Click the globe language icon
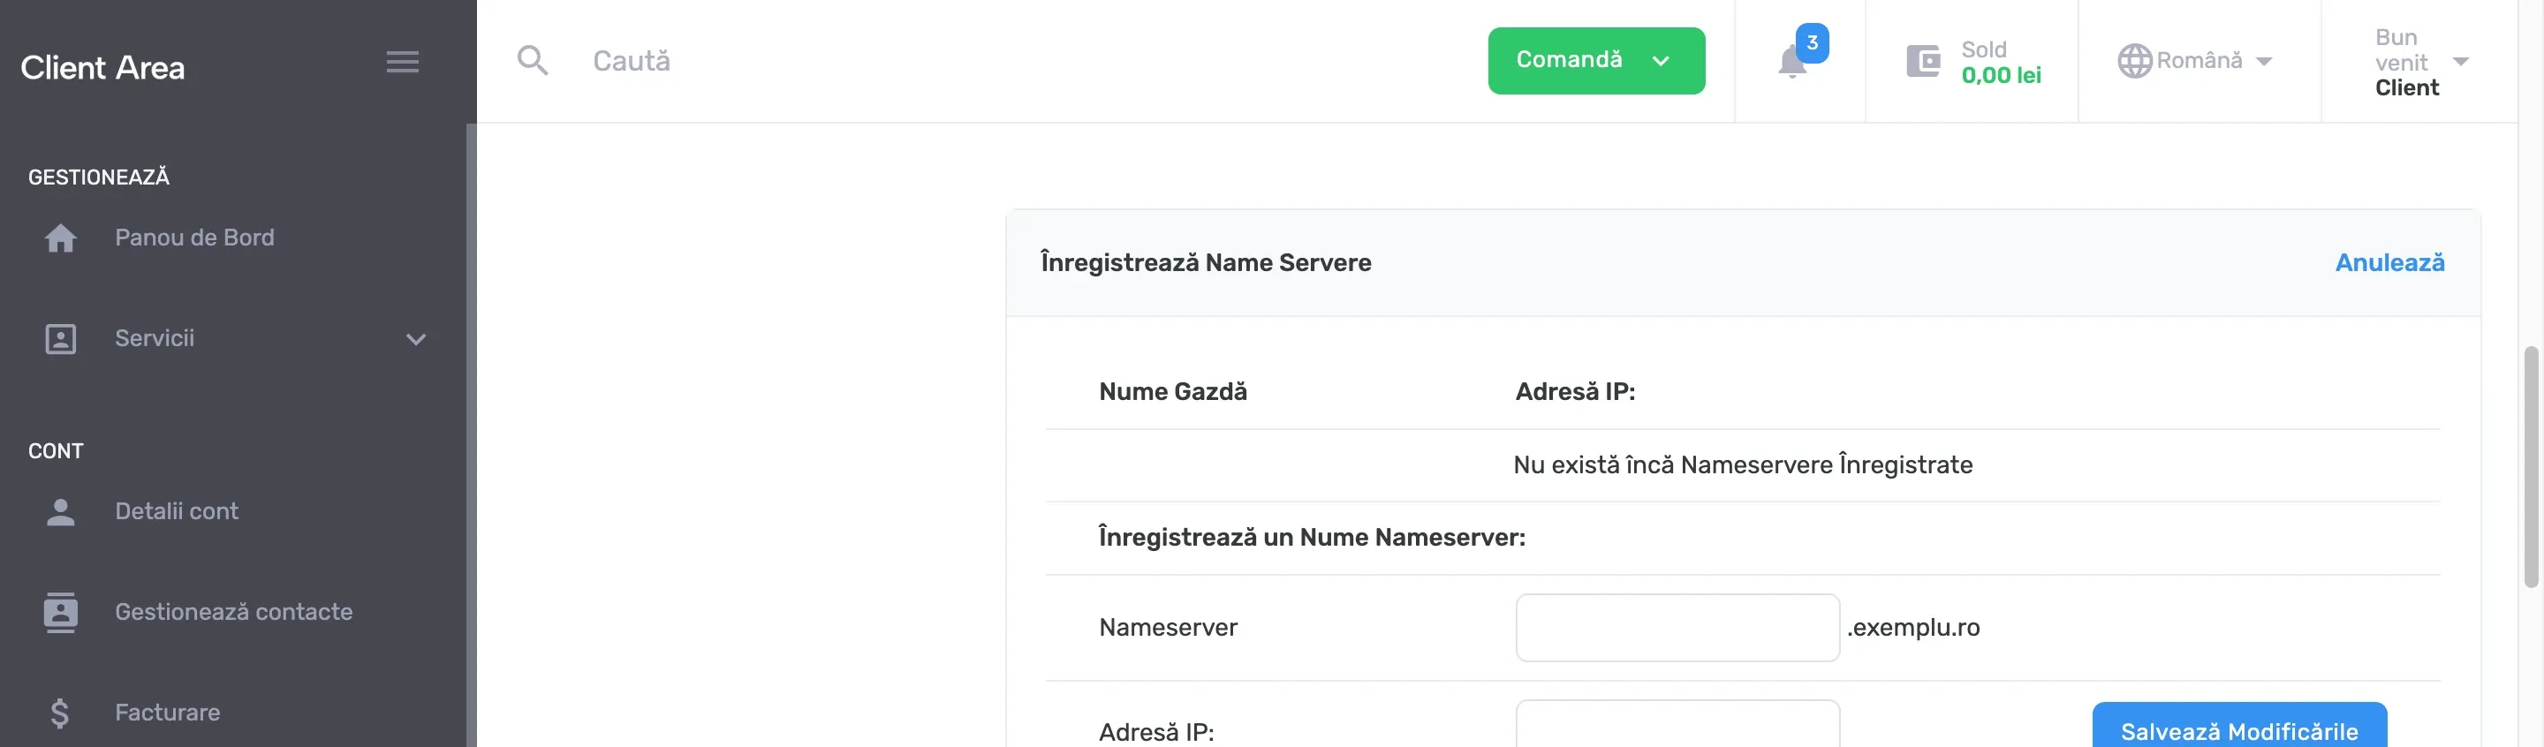The image size is (2544, 747). pos(2134,61)
